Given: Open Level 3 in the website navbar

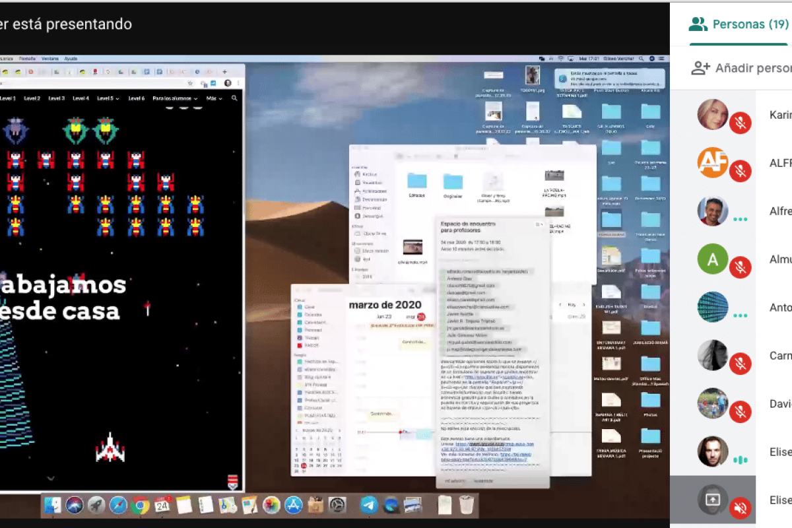Looking at the screenshot, I should click(56, 98).
